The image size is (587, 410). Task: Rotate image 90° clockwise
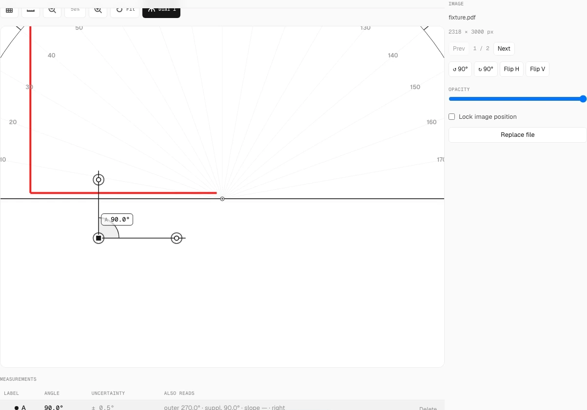(x=486, y=69)
